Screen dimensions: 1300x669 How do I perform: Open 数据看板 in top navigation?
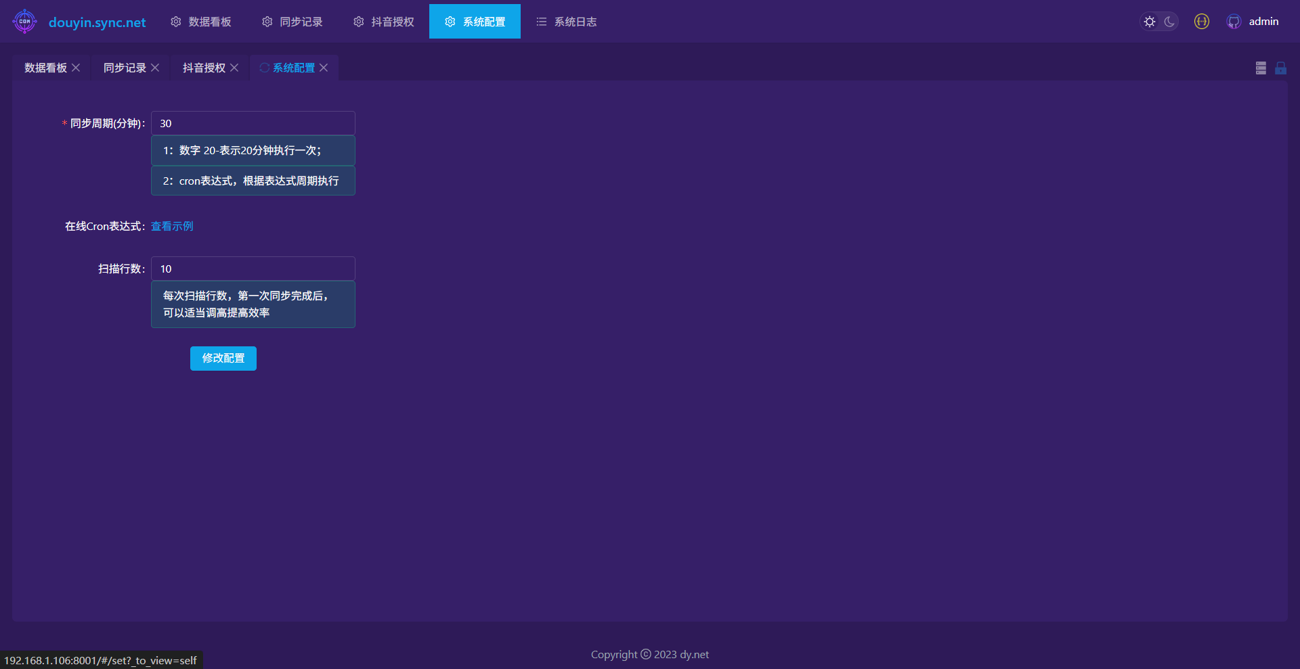pyautogui.click(x=201, y=22)
